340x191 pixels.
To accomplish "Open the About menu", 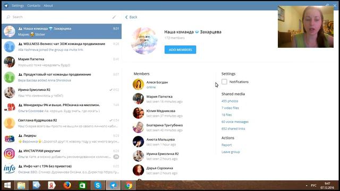I will [x=48, y=6].
